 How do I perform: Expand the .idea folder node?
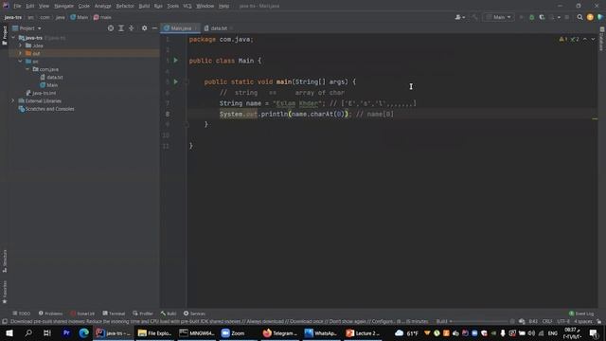pyautogui.click(x=21, y=45)
